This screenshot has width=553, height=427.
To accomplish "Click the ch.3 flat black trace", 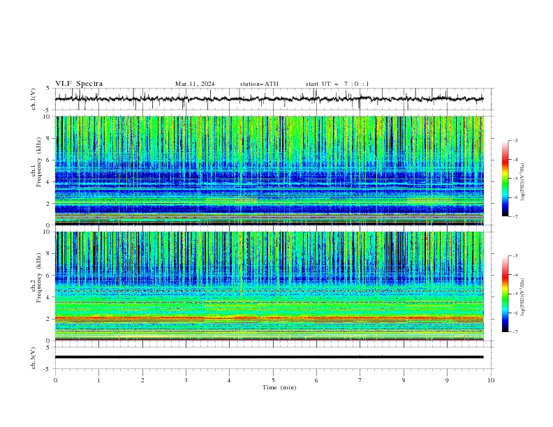I will click(x=269, y=357).
